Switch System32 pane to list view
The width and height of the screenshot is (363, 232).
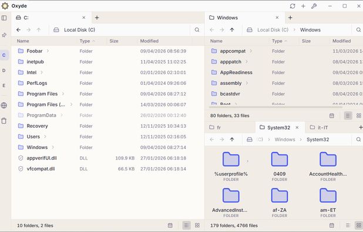click(x=348, y=226)
